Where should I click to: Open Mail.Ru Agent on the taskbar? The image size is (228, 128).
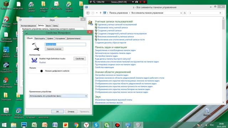(x=107, y=125)
